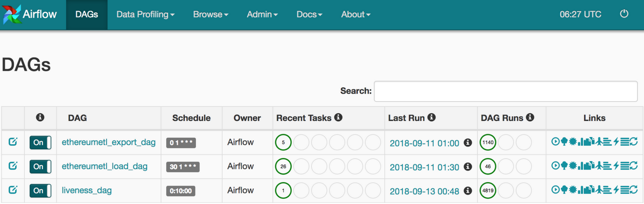
Task: Open Code View lightning icon for liveness_dag
Action: click(x=616, y=190)
